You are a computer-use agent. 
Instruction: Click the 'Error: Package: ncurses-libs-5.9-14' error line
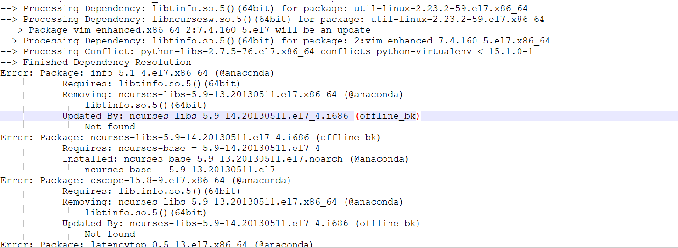(190, 137)
